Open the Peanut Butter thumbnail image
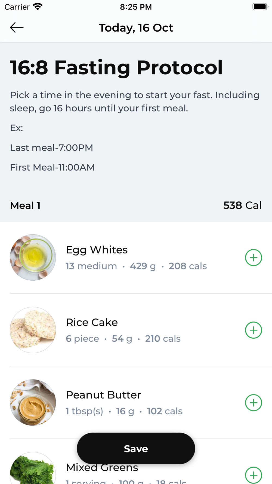The height and width of the screenshot is (484, 272). pyautogui.click(x=33, y=403)
